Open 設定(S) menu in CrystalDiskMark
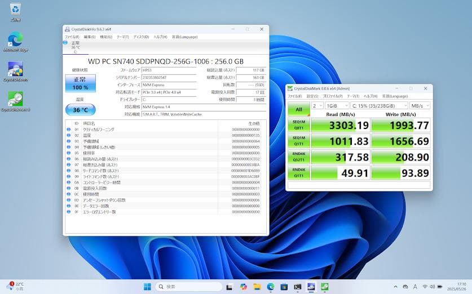Screen dimensions: 472x294 (x=312, y=96)
